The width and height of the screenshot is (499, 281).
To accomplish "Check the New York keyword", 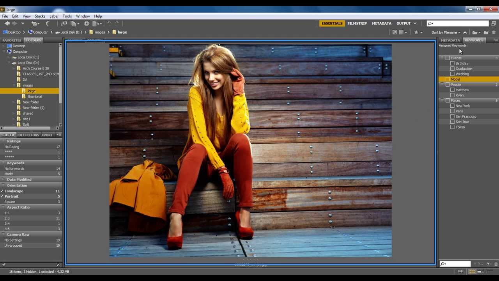I will pyautogui.click(x=452, y=106).
